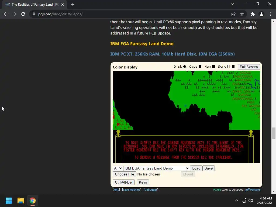Show hidden system tray icons

coord(237,201)
